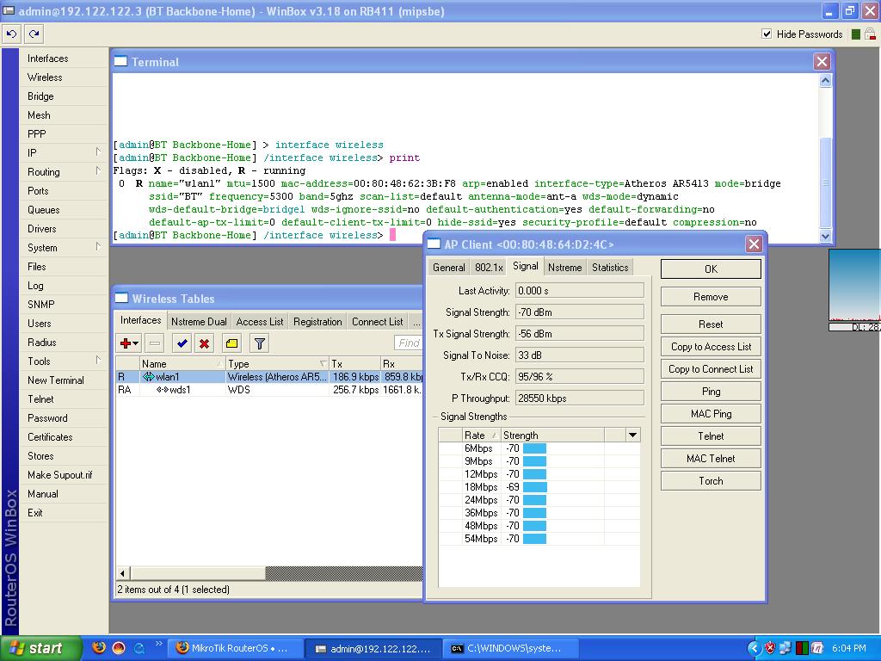Click the red plus add icon
Image resolution: width=881 pixels, height=661 pixels.
[x=126, y=343]
